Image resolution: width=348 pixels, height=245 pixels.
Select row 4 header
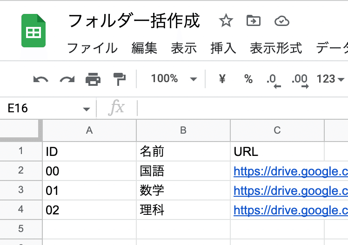(x=21, y=210)
